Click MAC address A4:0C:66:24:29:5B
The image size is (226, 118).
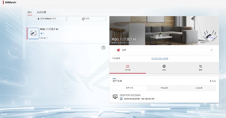[x=132, y=99]
